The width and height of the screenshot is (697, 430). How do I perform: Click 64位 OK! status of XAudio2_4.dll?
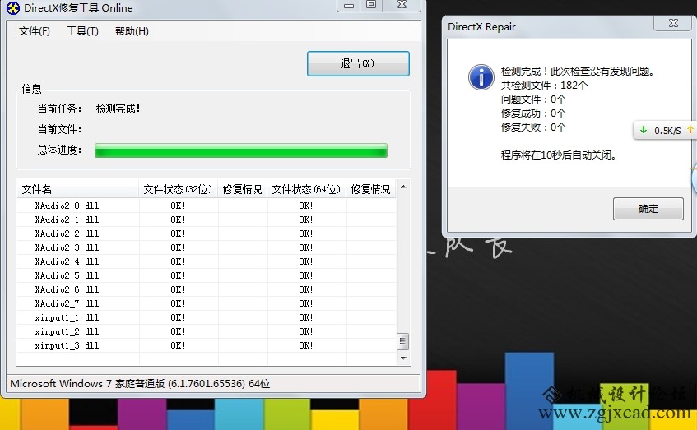tap(306, 261)
